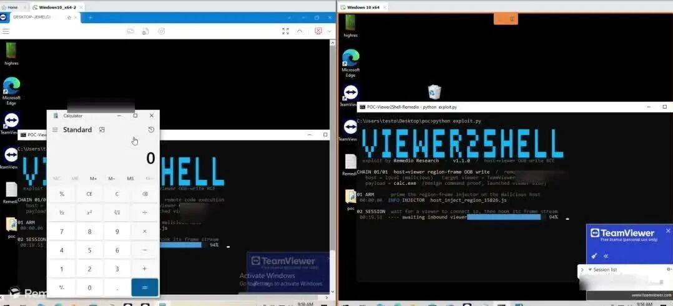Viewport: 673px width, 306px height.
Task: Favorite the DESKTOP session with the star
Action: 69,17
